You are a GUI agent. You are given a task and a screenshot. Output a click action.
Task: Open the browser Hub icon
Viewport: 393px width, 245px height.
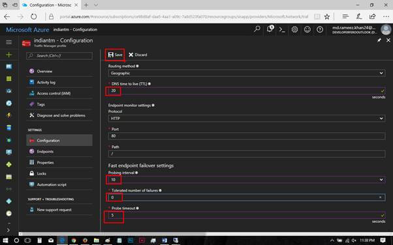coord(345,16)
